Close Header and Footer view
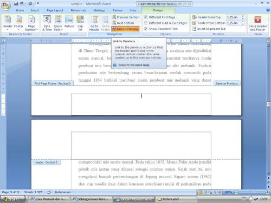The image size is (271, 203). (x=257, y=23)
